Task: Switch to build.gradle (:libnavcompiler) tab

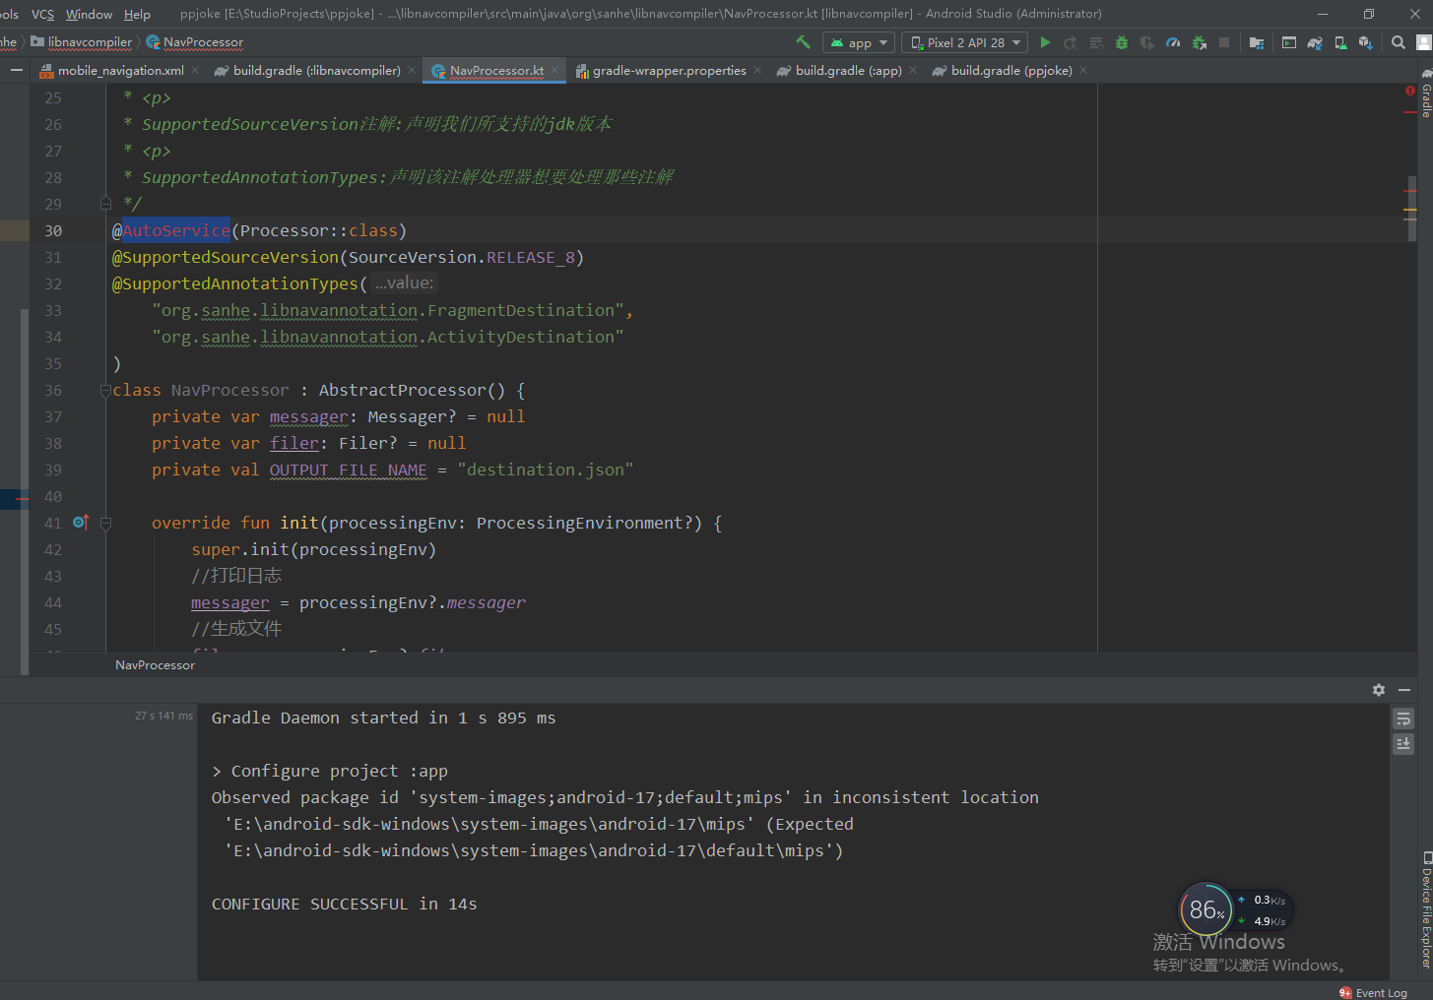Action: click(316, 71)
